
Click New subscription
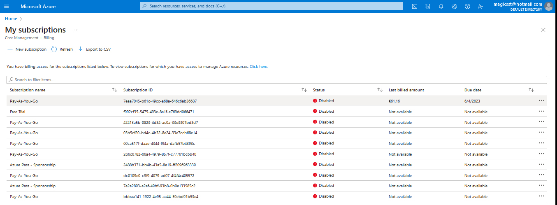27,49
